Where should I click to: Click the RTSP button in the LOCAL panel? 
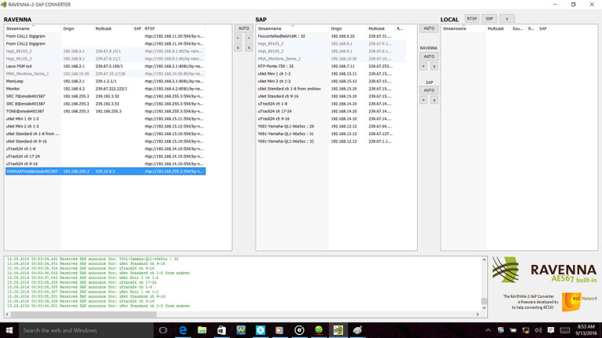(x=471, y=19)
